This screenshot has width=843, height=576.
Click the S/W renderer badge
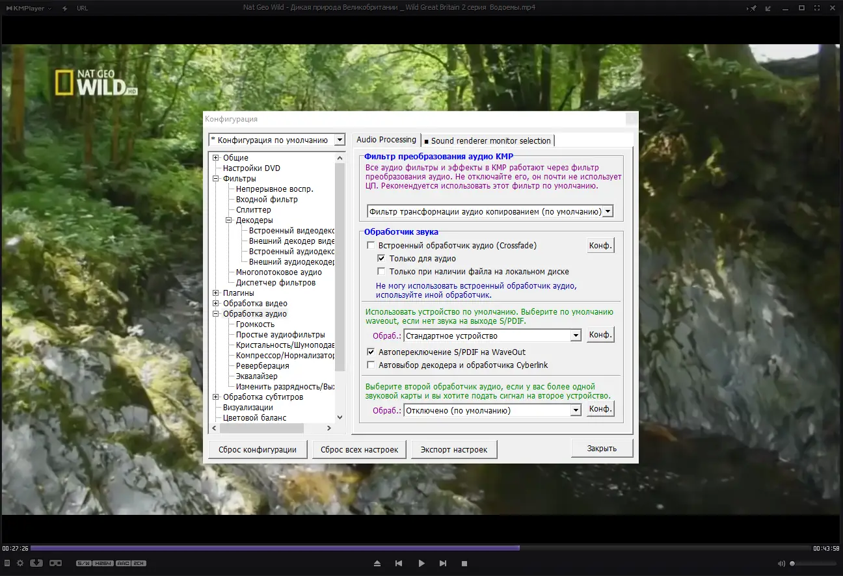[x=83, y=563]
